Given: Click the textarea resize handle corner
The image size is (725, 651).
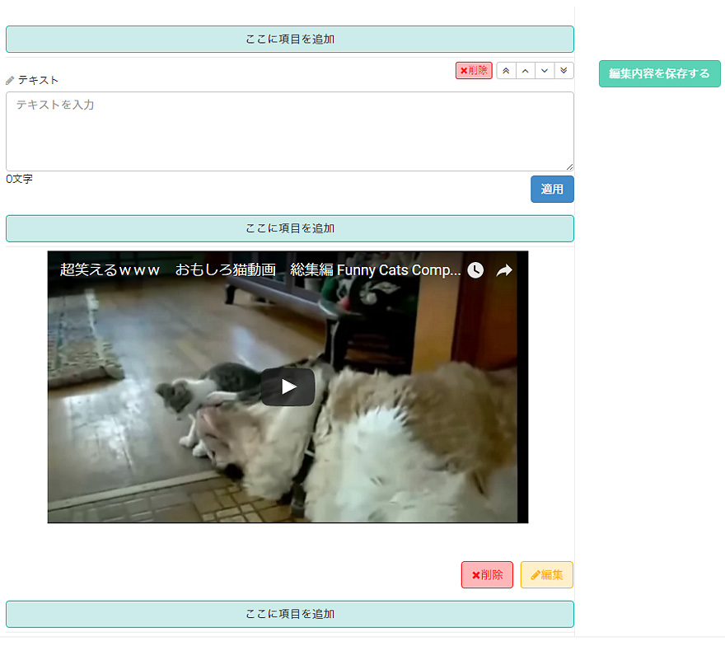Looking at the screenshot, I should [569, 167].
